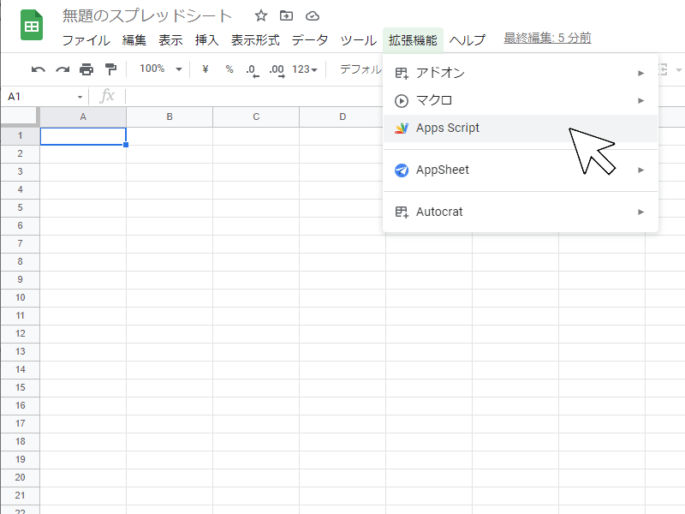Screen dimensions: 685x514
Task: Expand the マクロ submenu arrow
Action: [x=640, y=100]
